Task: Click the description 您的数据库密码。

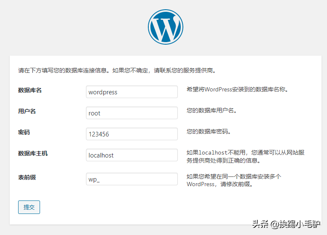Action: (209, 131)
